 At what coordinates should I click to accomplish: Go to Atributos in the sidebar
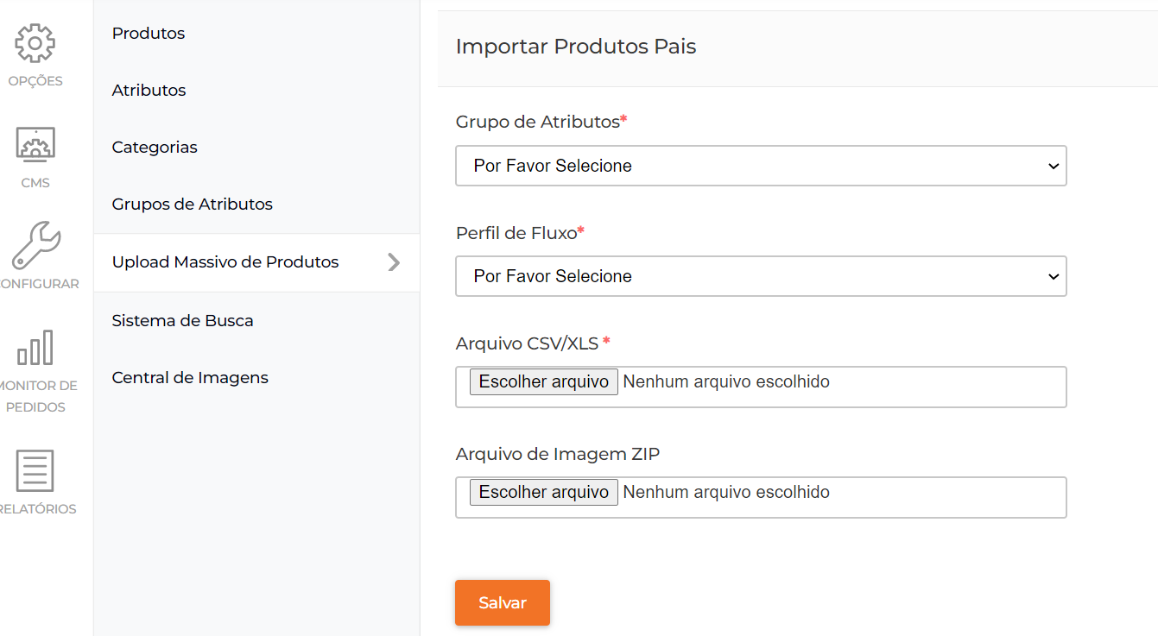(149, 91)
